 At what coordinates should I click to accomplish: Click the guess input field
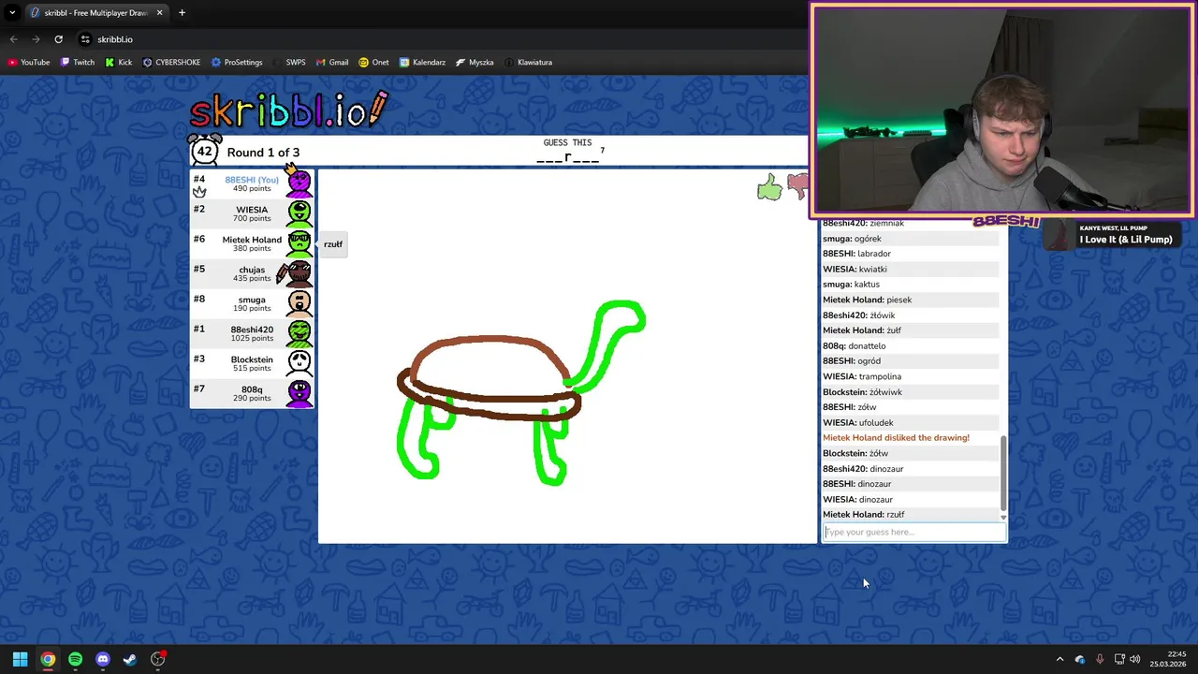(913, 532)
